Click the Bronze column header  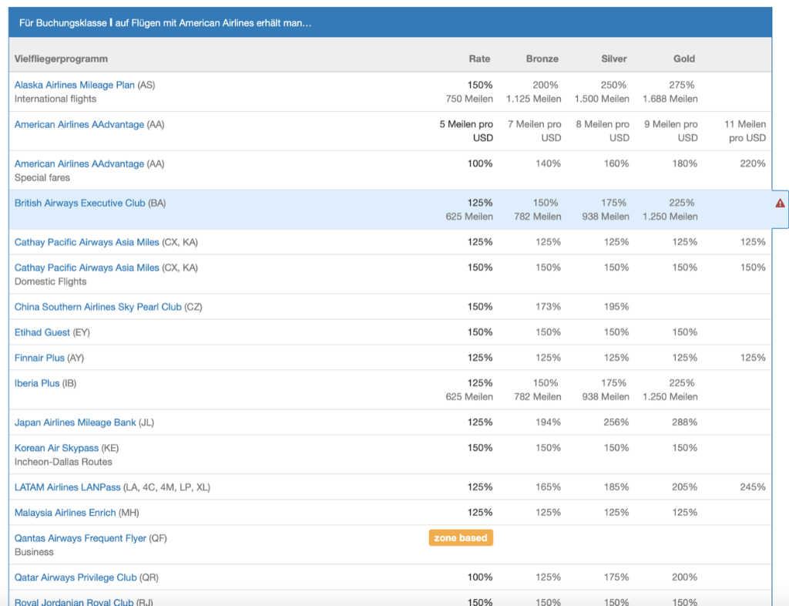[542, 59]
